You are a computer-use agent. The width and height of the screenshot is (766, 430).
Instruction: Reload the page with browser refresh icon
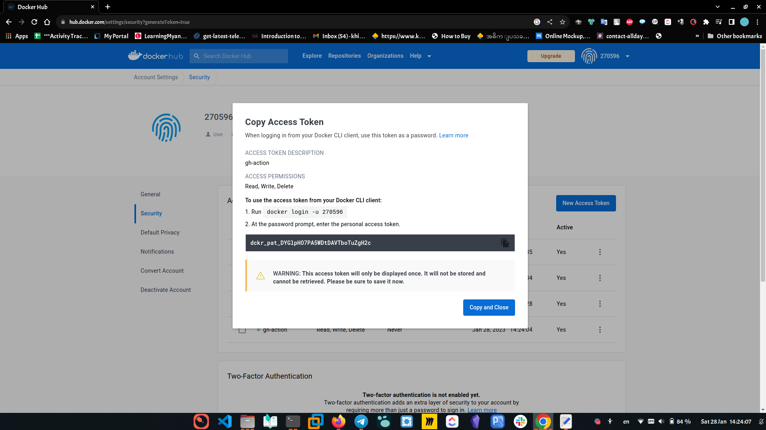pyautogui.click(x=34, y=22)
